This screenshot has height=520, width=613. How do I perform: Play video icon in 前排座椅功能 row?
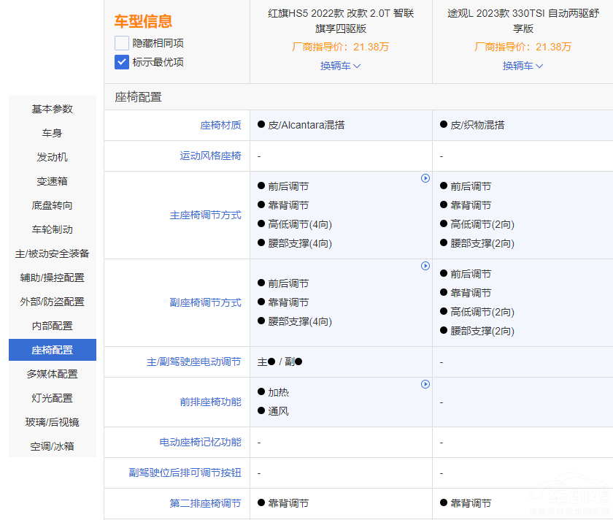click(425, 384)
